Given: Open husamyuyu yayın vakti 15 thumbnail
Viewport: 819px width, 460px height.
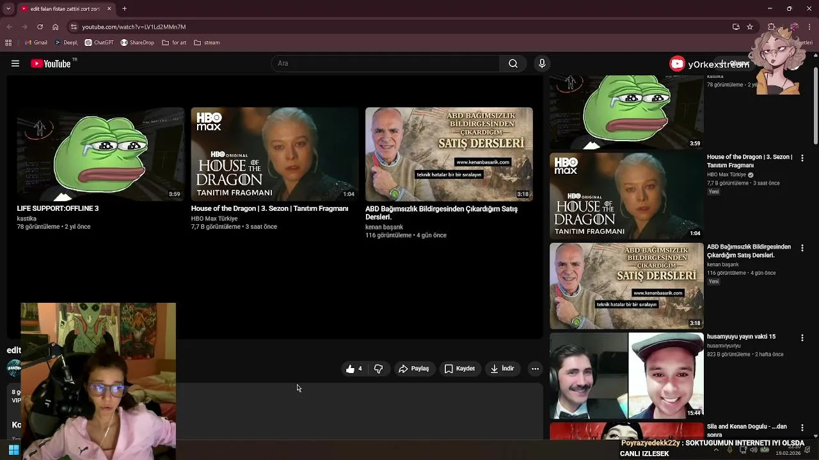Looking at the screenshot, I should (626, 376).
